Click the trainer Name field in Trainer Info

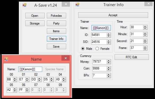point(101,28)
